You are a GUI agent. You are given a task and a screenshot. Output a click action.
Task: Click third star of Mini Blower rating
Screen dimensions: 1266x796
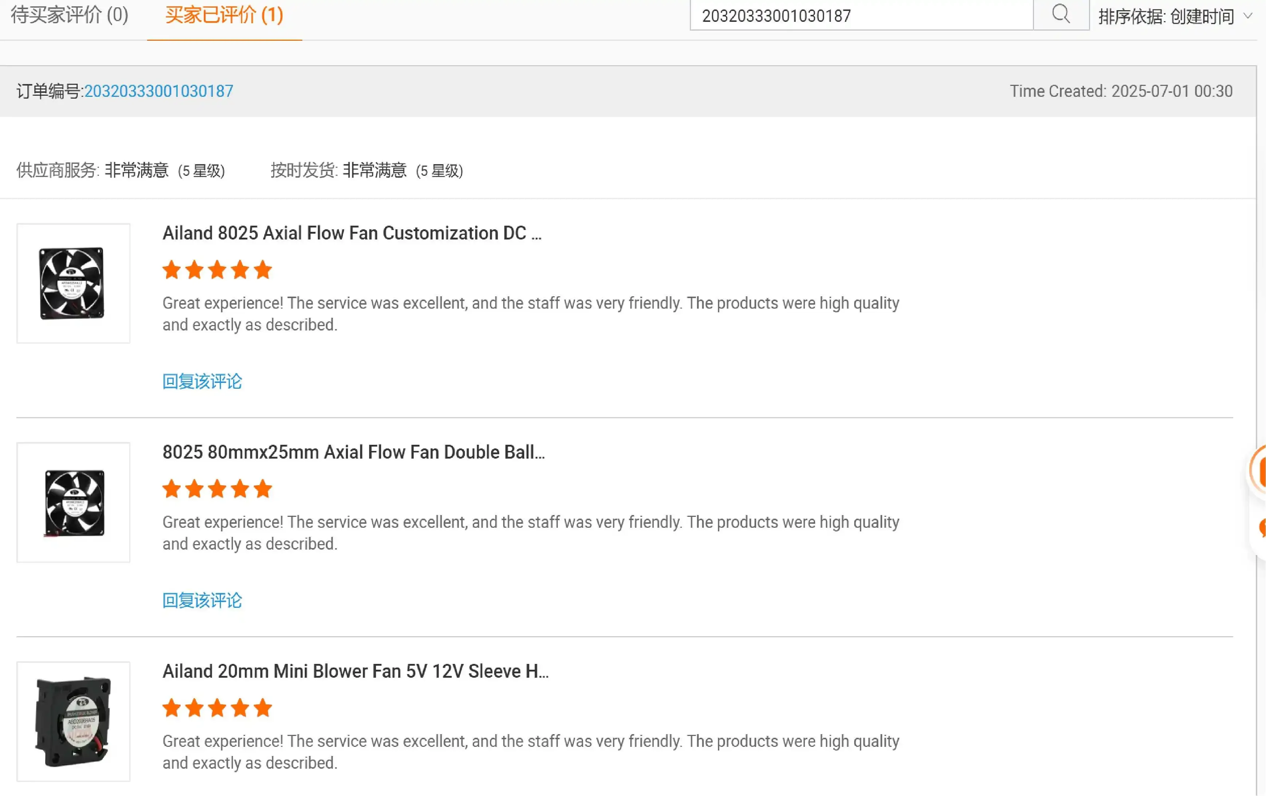(217, 708)
